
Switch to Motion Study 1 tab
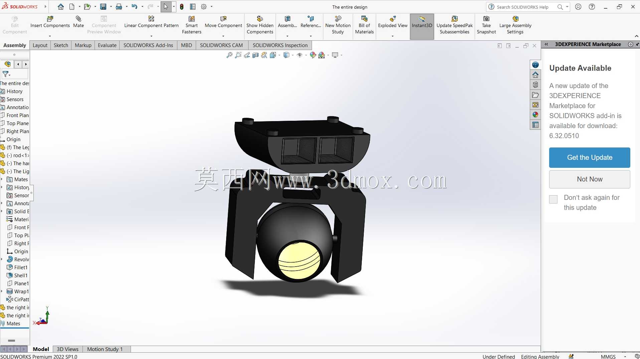coord(105,349)
